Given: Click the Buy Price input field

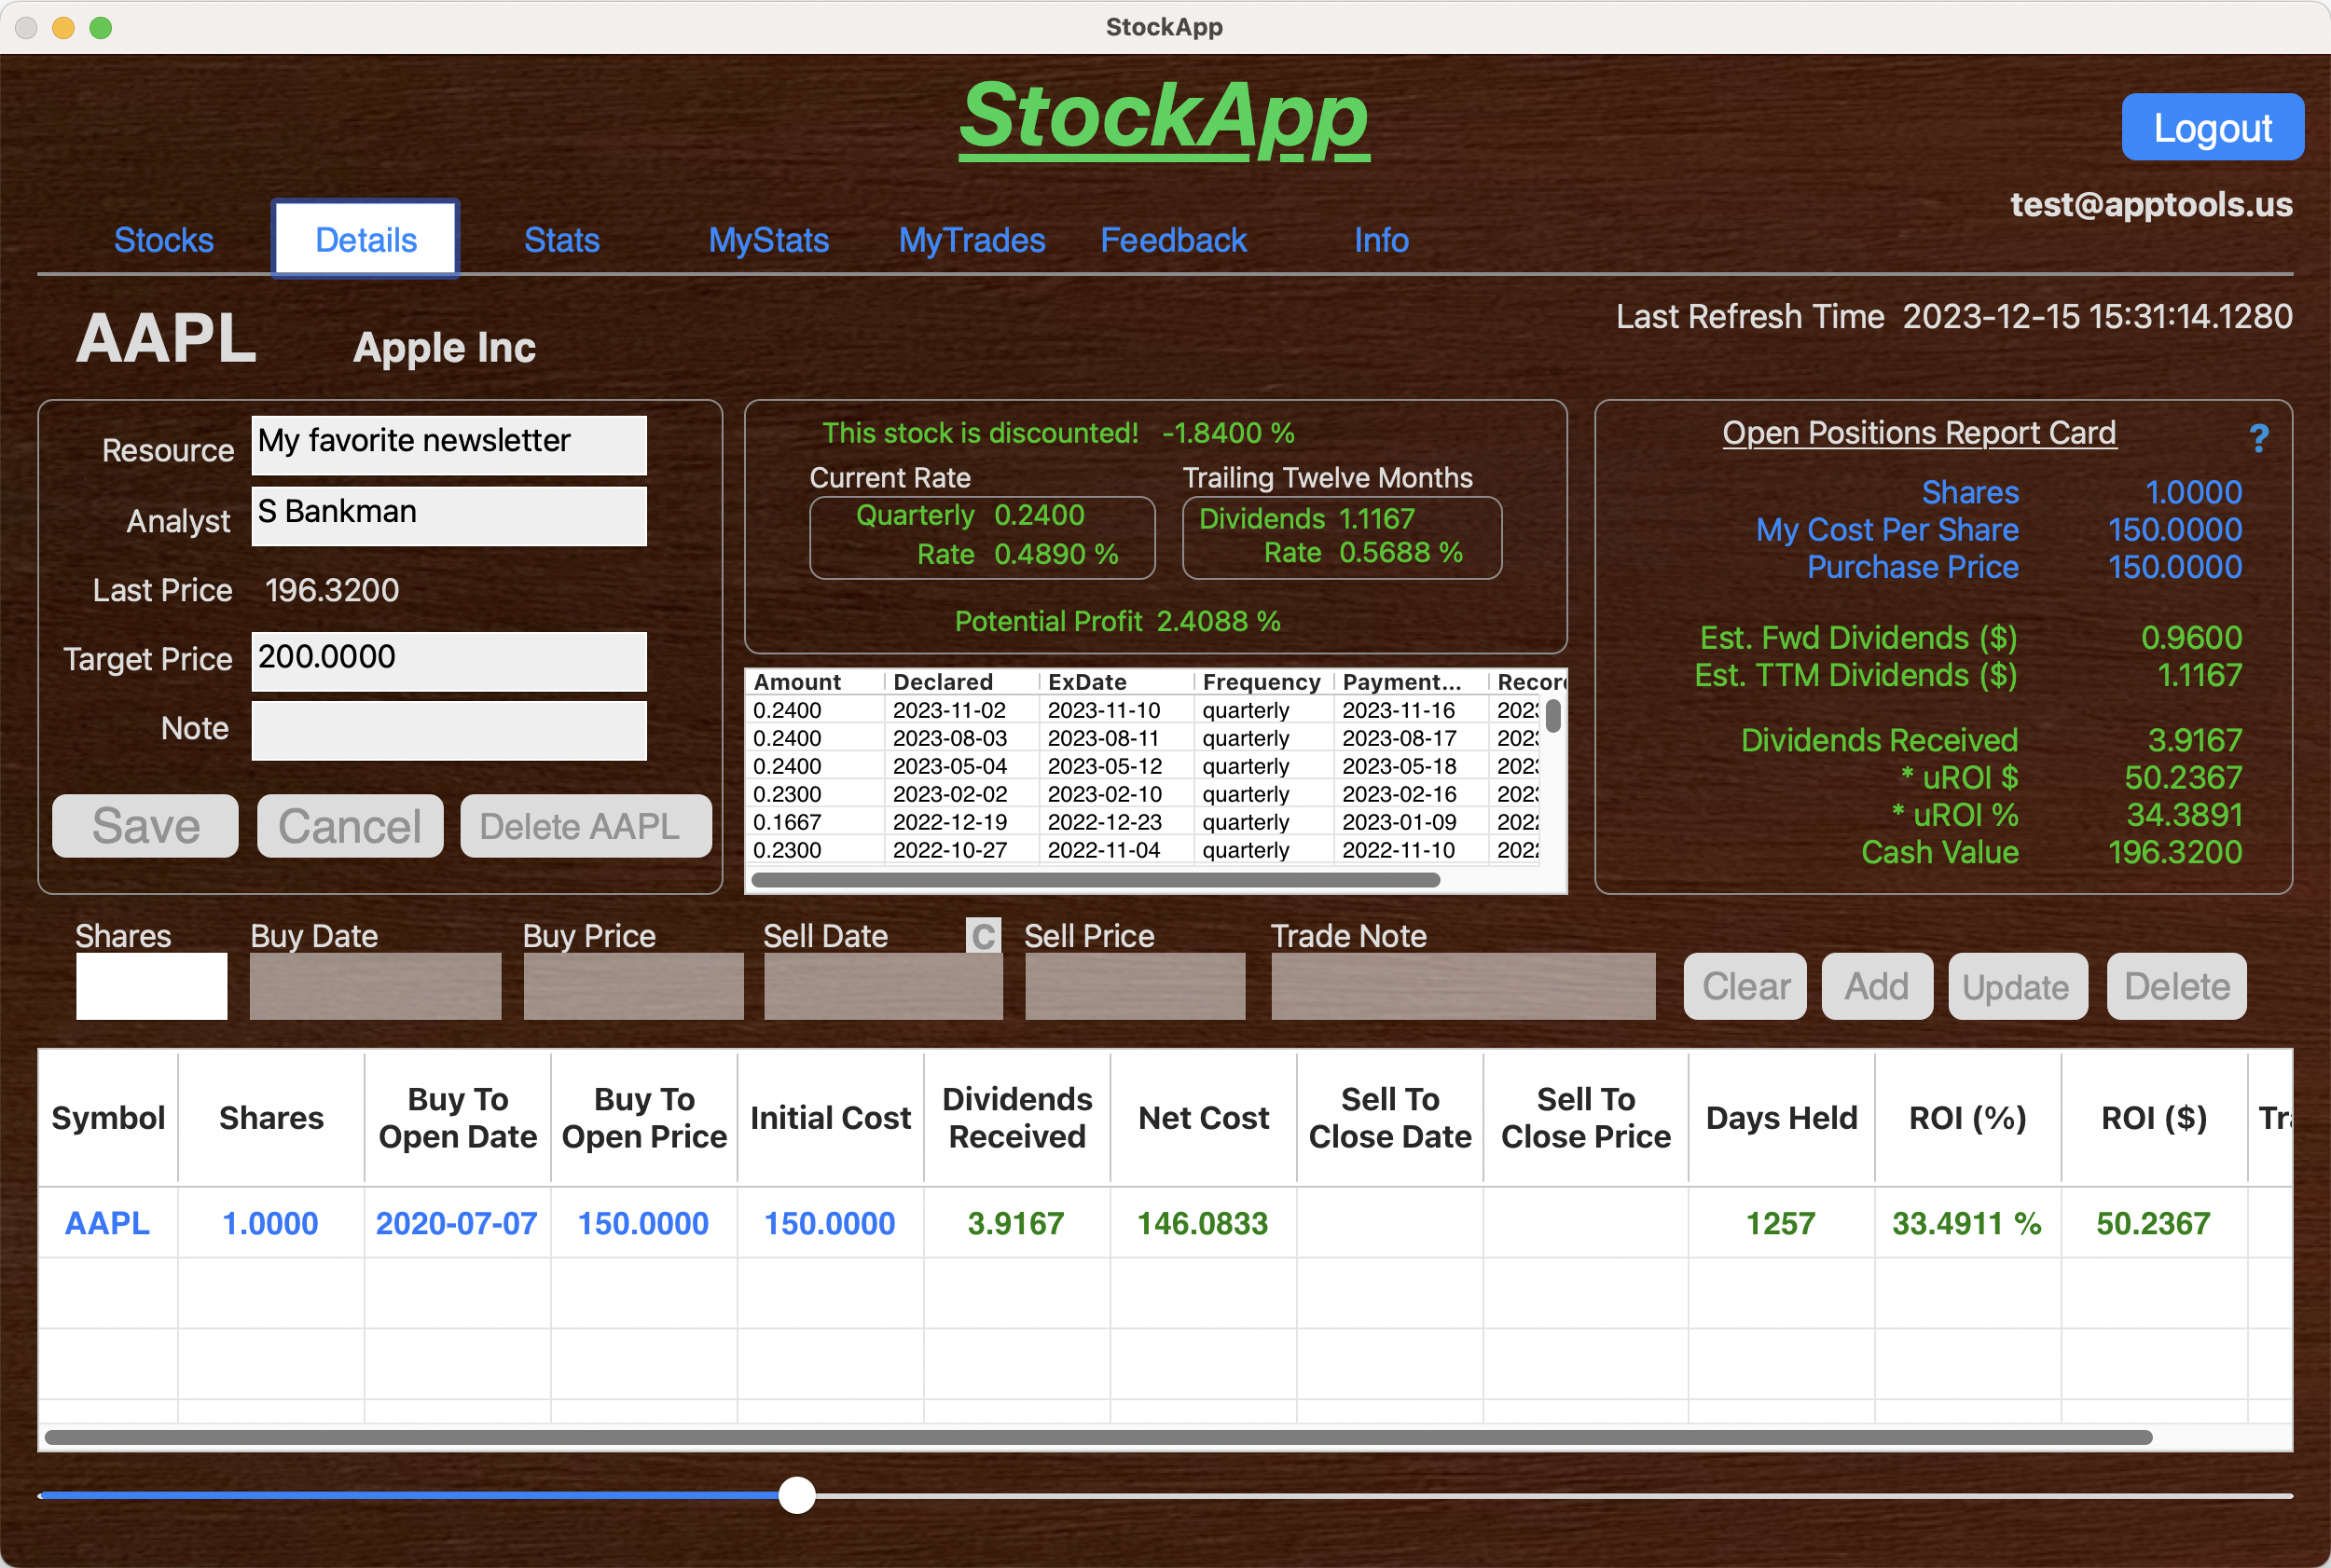Looking at the screenshot, I should click(633, 986).
